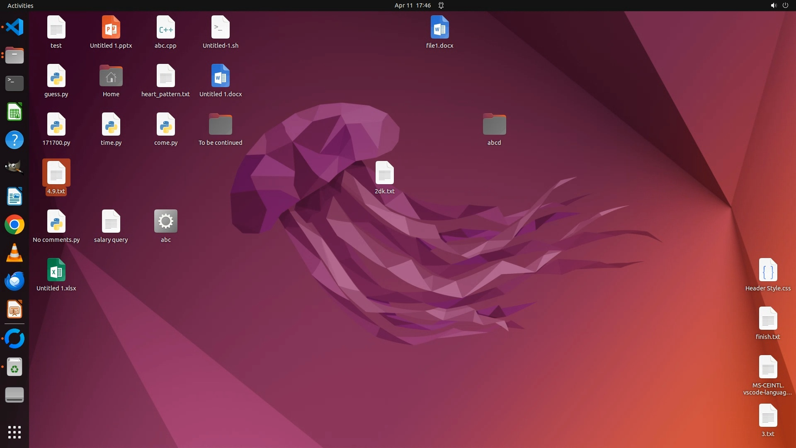Open LibreOffice Impress from dock
The image size is (796, 448).
click(x=15, y=310)
